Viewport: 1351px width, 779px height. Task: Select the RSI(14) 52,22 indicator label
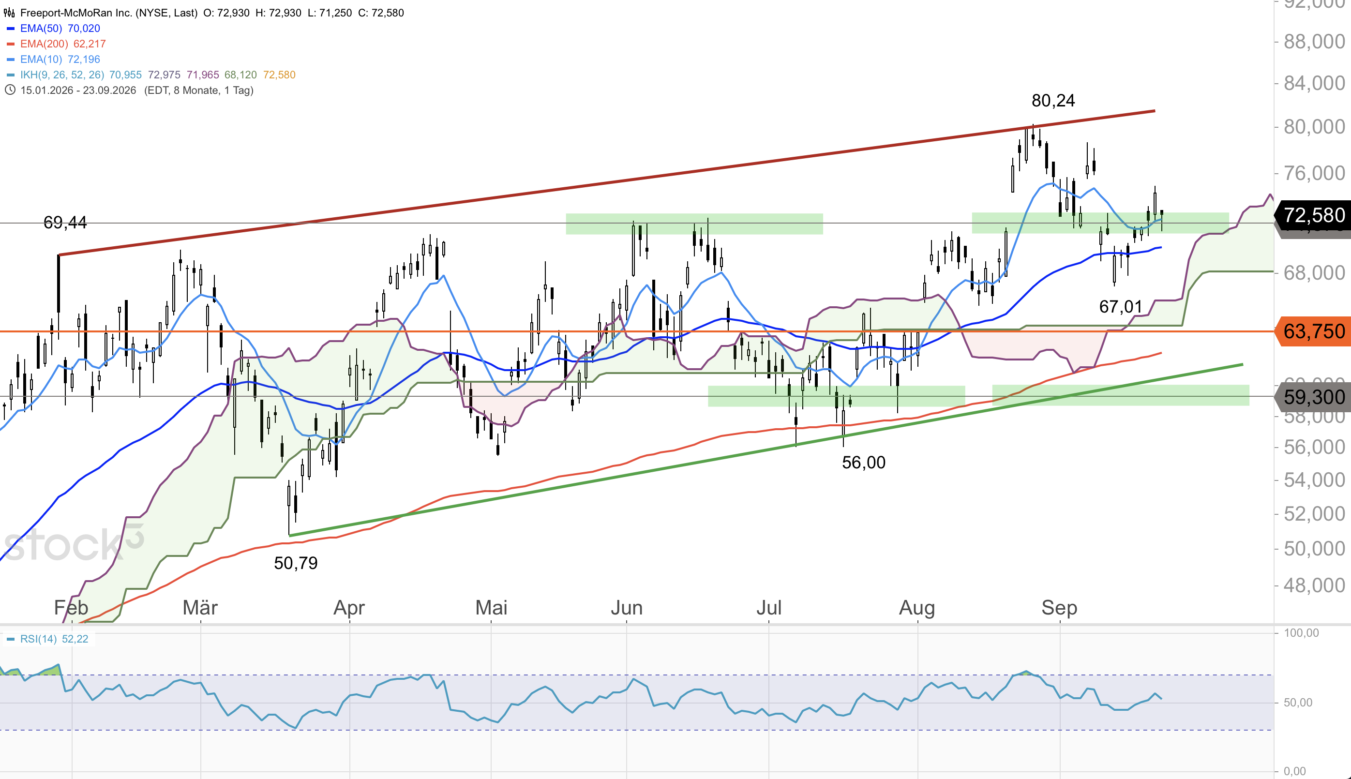coord(54,639)
